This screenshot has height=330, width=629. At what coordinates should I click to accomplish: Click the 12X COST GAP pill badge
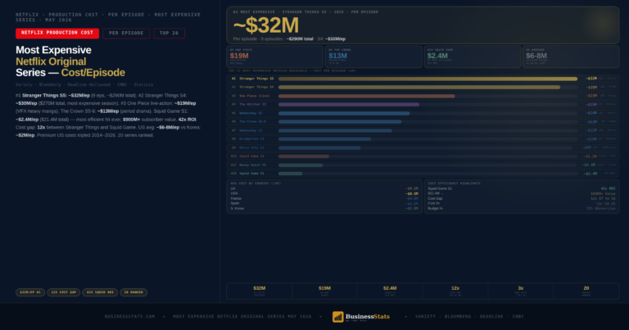click(x=64, y=292)
